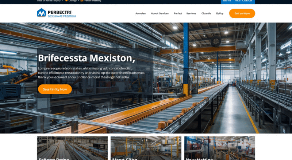Click the Sase tmity Now button

55,89
